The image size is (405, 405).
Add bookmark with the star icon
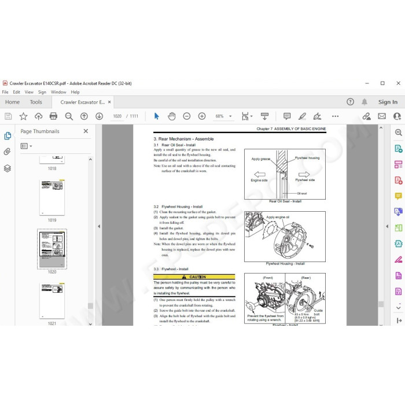tap(23, 116)
